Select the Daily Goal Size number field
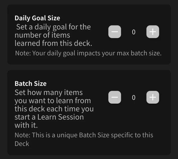Screen dimensions: 178x159 [134, 32]
